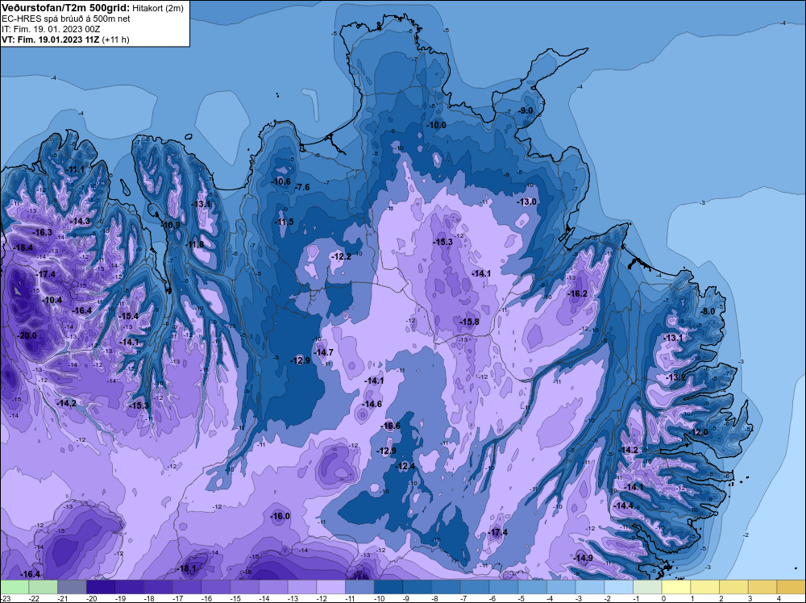
Task: Pick the pale green-white legend swatch labeled -1
Action: (x=648, y=587)
